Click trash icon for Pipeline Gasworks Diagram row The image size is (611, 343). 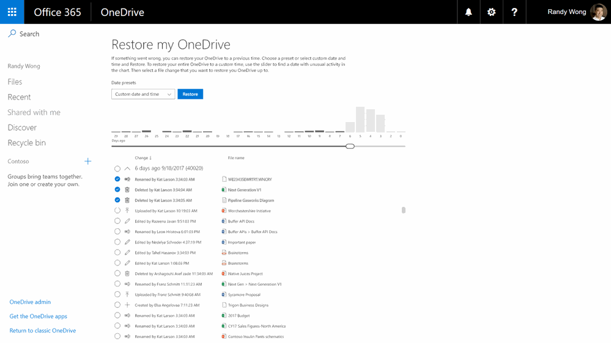[127, 200]
